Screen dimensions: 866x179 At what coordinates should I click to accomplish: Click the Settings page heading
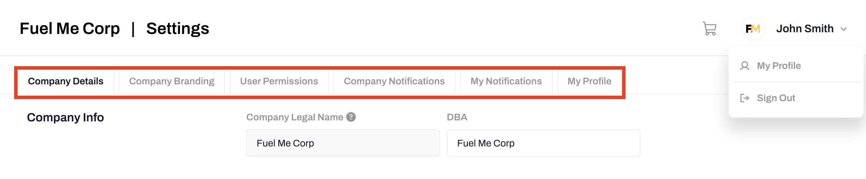click(x=177, y=29)
